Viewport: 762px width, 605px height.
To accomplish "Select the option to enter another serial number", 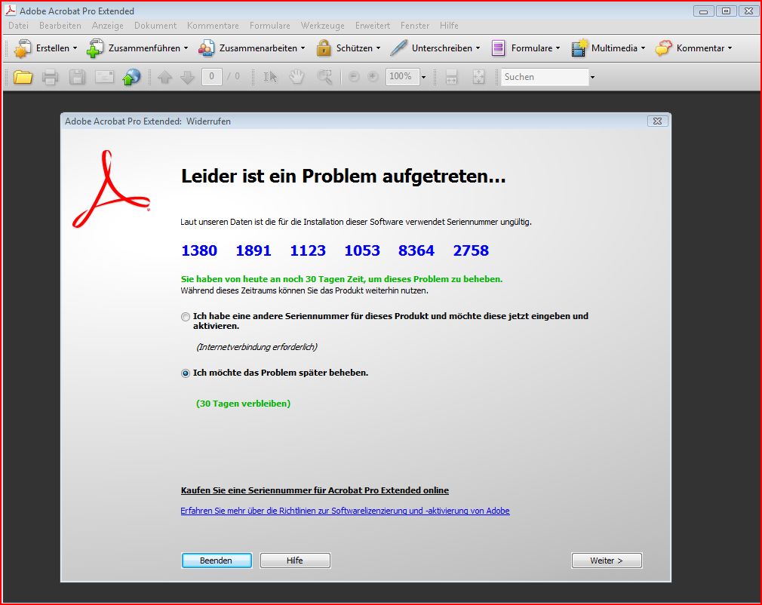I will pos(185,317).
